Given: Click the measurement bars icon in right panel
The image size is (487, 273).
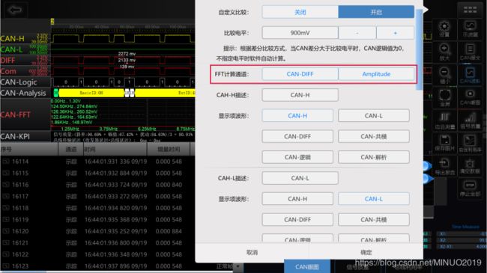Looking at the screenshot, I should 444,121.
